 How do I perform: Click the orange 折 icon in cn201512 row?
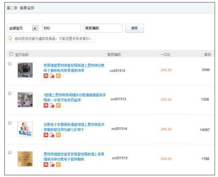(x=58, y=76)
